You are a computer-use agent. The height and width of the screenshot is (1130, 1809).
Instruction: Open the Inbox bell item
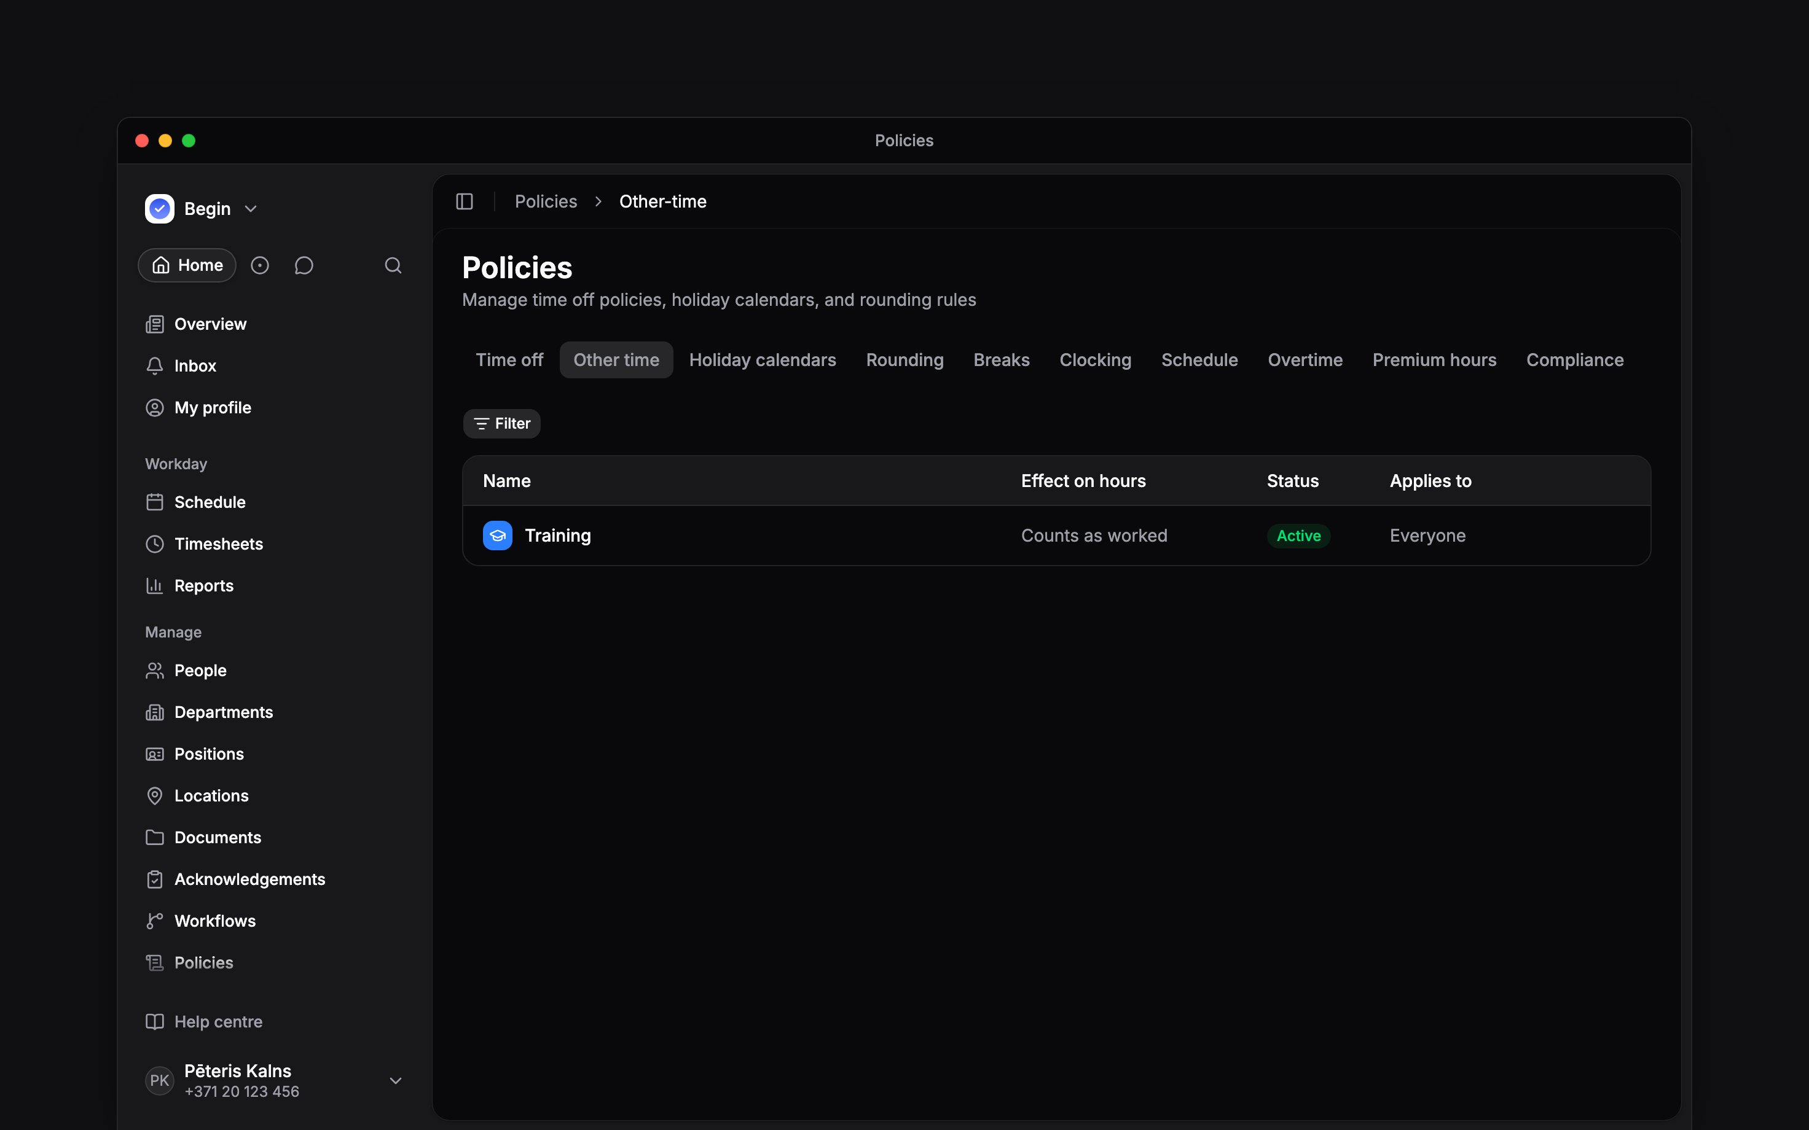275,366
